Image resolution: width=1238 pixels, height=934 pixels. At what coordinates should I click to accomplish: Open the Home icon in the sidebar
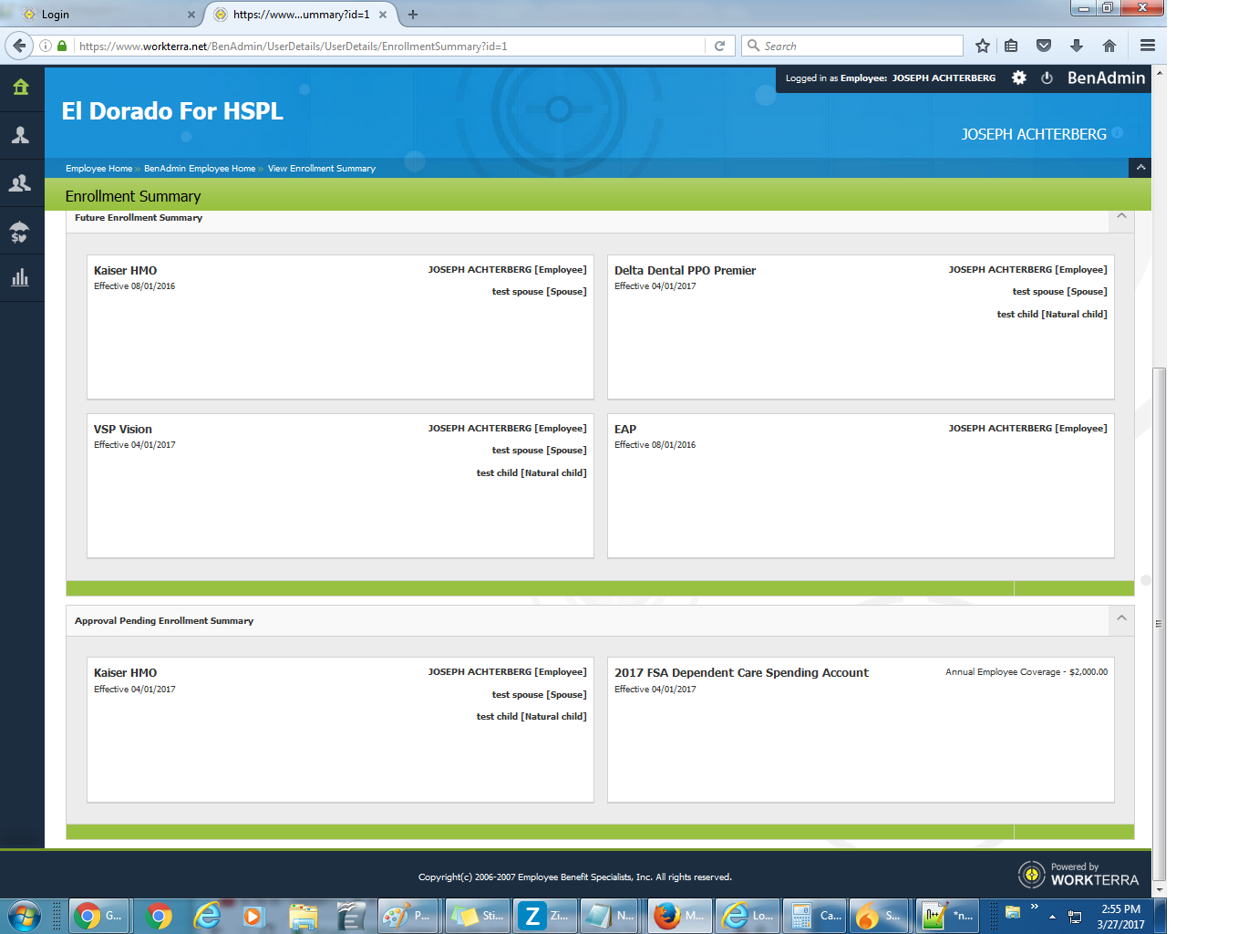pos(20,88)
